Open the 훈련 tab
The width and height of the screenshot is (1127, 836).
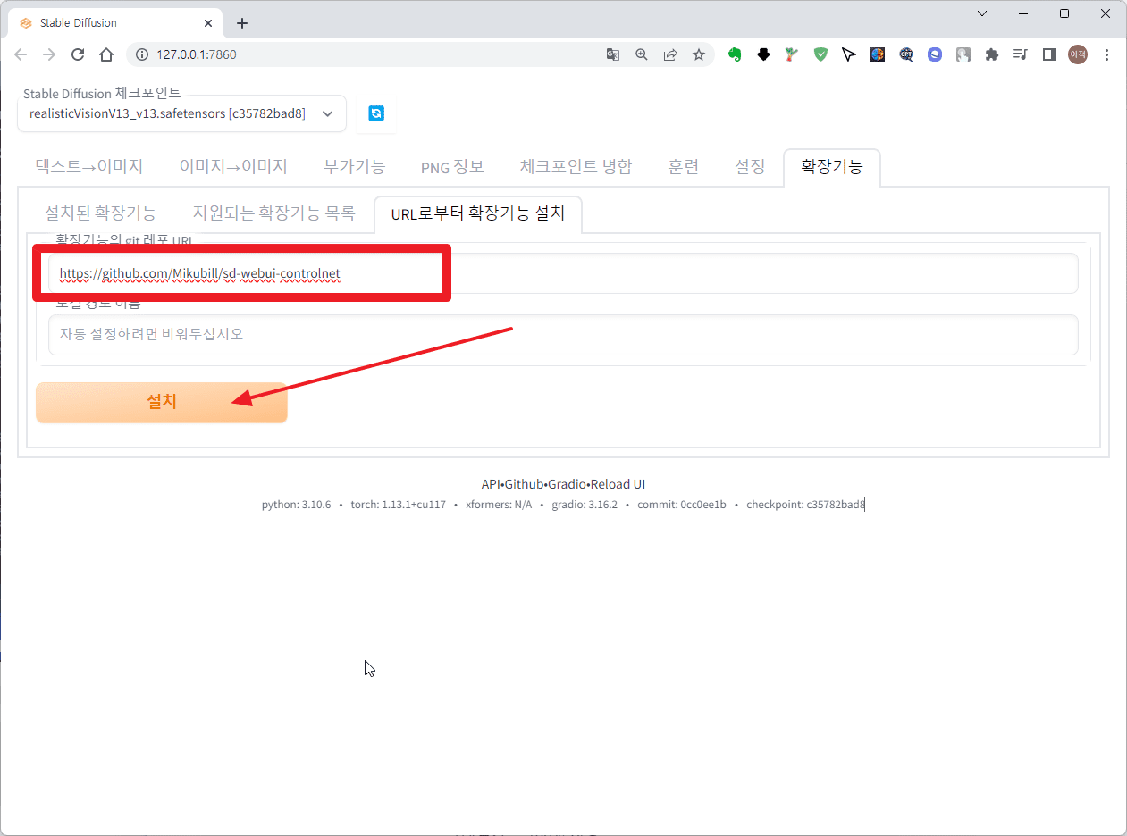(x=683, y=167)
